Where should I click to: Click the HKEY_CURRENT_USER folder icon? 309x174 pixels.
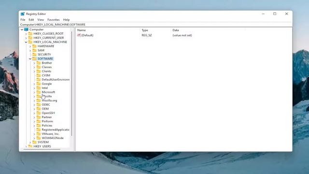tap(30, 38)
